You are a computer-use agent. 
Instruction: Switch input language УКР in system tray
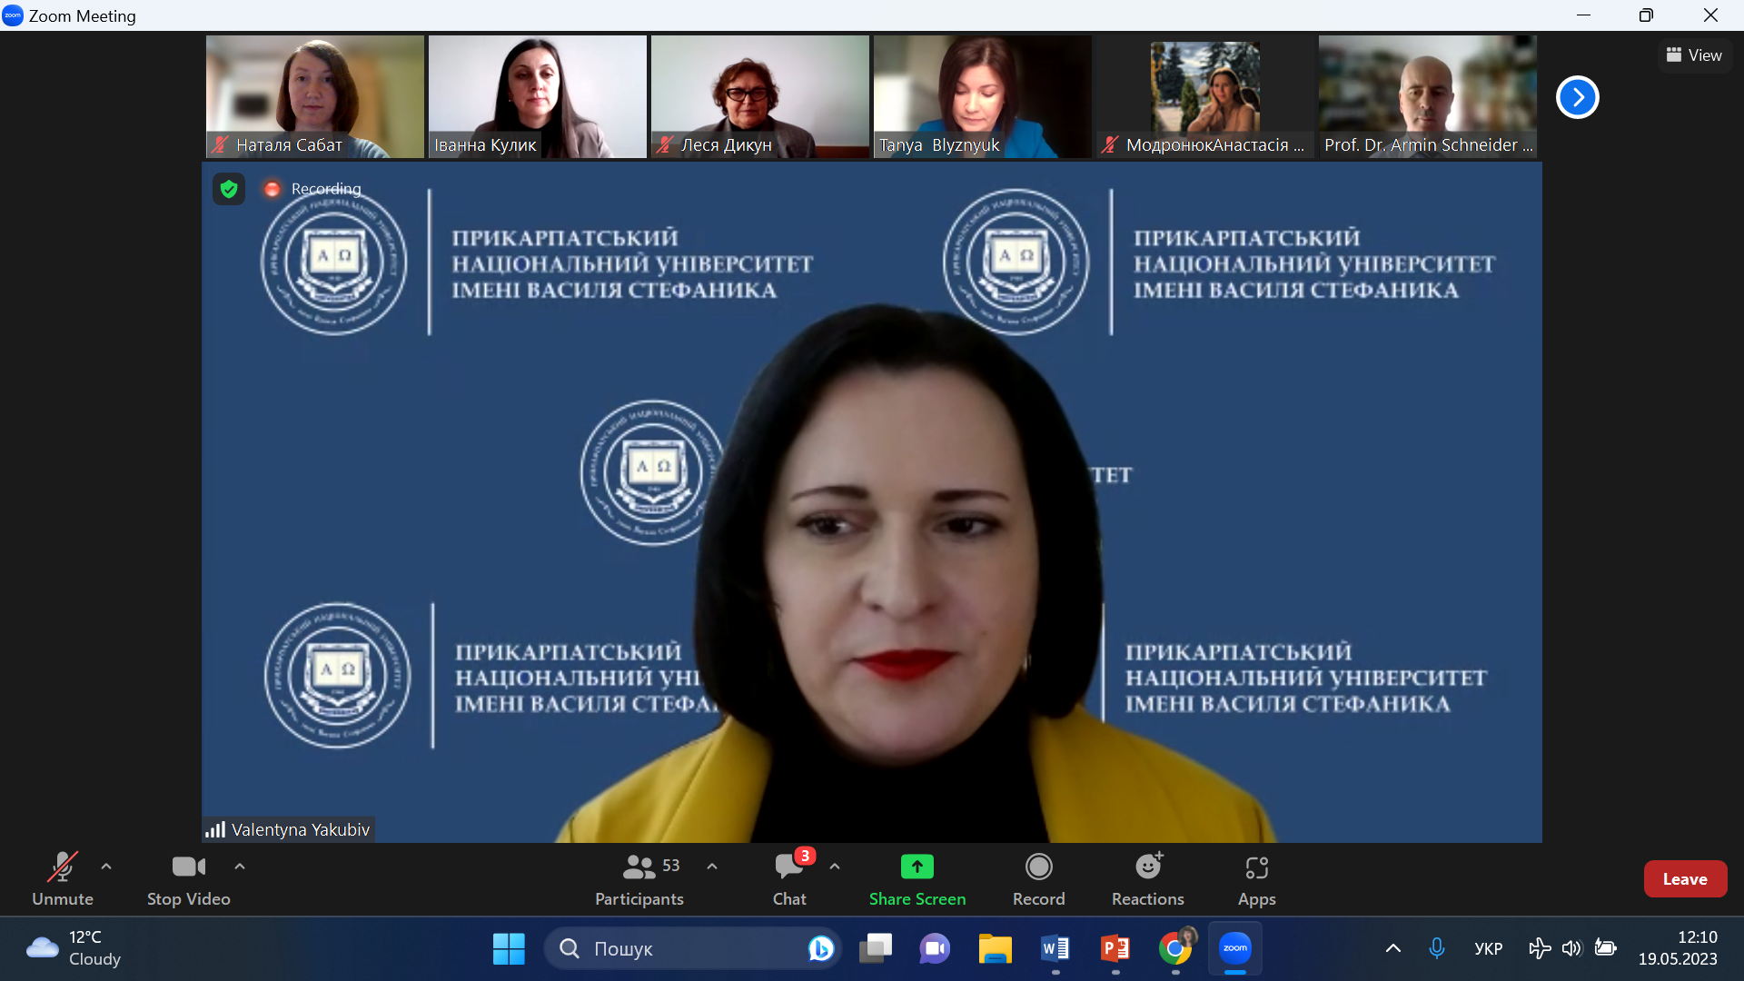(x=1488, y=948)
